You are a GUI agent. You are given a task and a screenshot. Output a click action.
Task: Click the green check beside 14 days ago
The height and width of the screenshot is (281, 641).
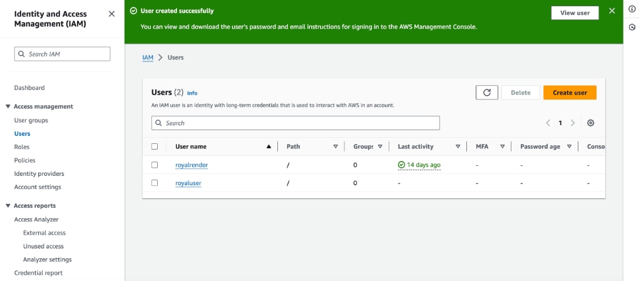[x=401, y=165]
